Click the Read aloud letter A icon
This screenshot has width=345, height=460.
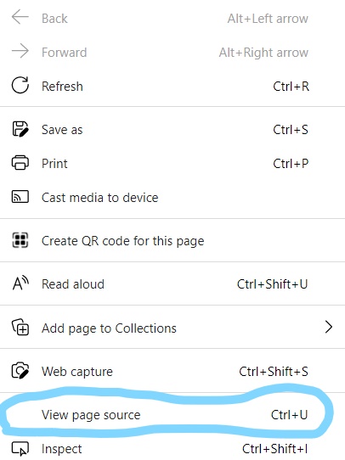point(20,283)
